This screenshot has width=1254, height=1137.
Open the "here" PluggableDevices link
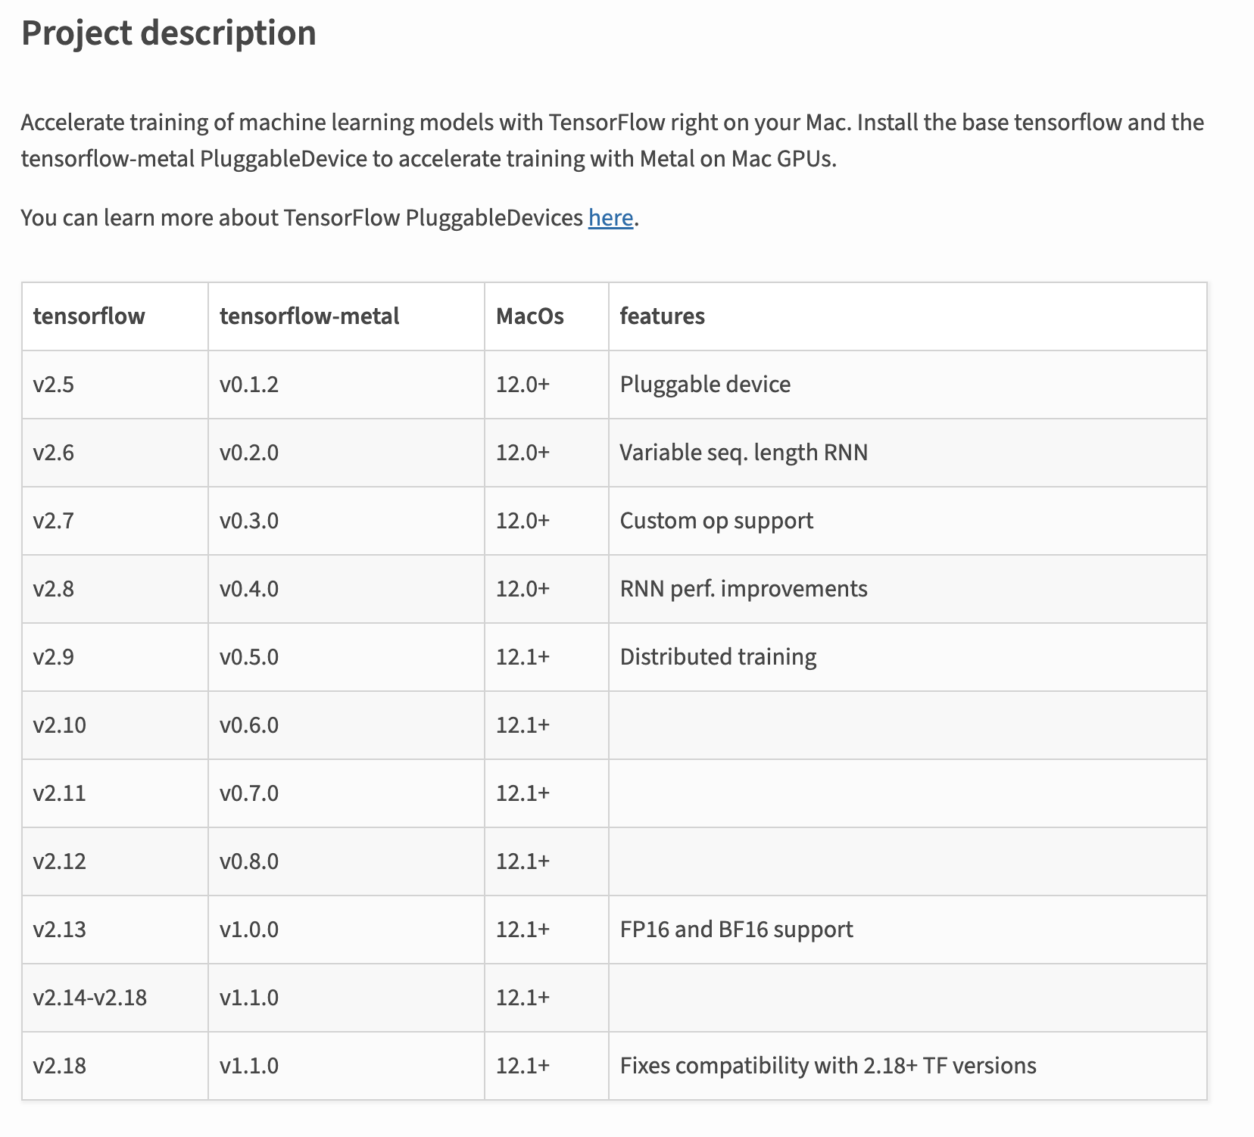tap(610, 218)
